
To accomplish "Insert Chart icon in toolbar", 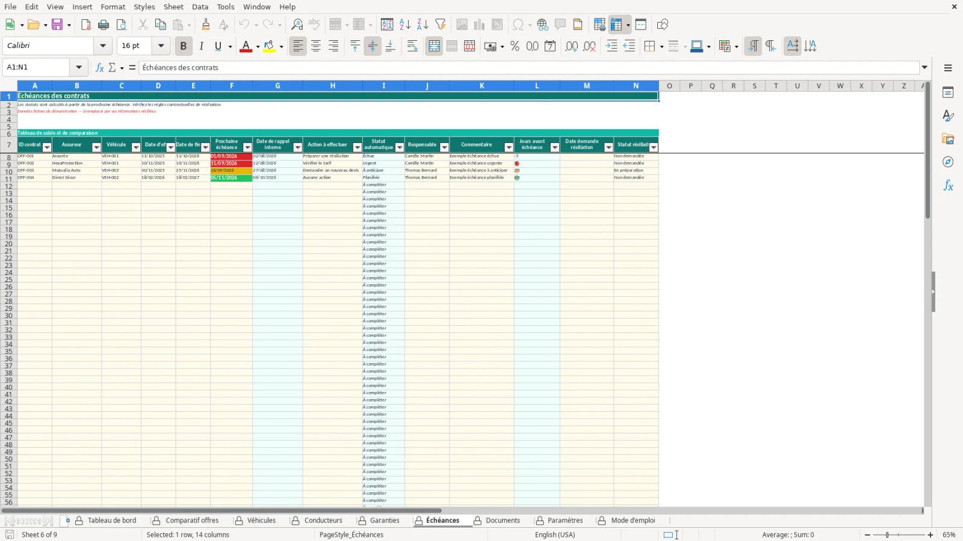I will (x=479, y=25).
